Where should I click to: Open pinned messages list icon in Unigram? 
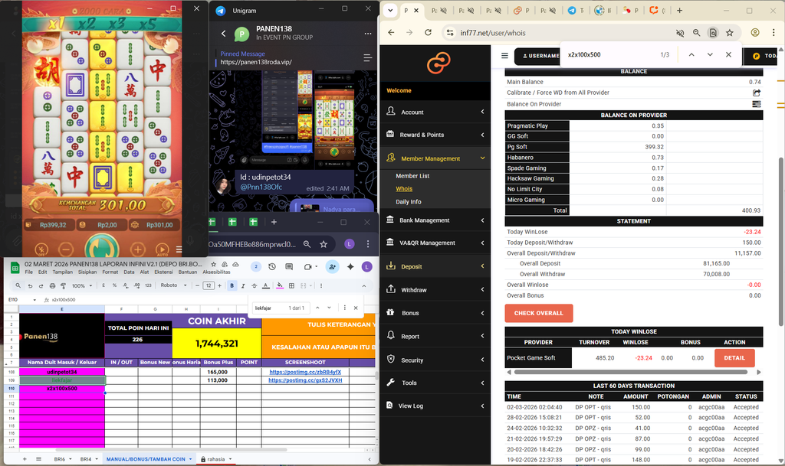[x=367, y=58]
